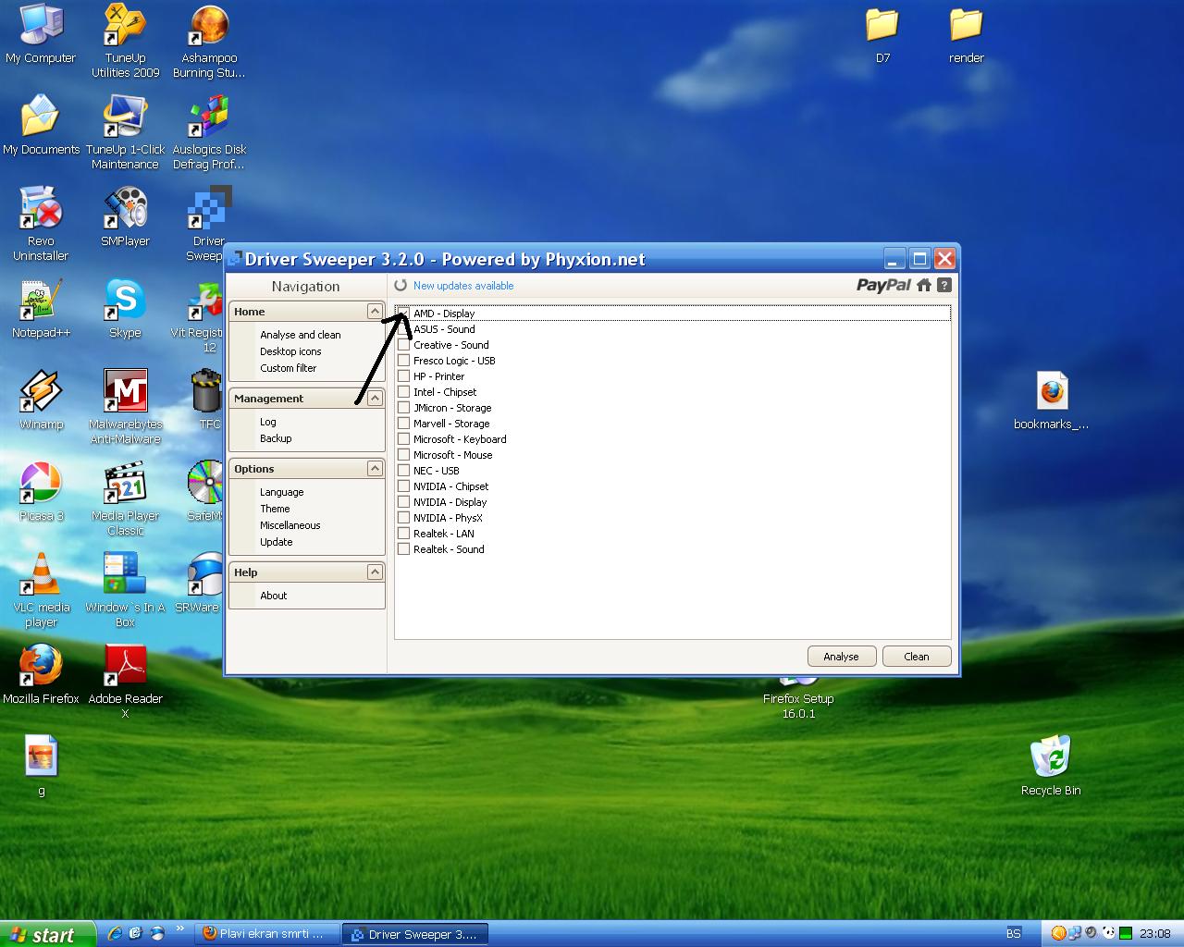The height and width of the screenshot is (947, 1184).
Task: Click the Picasa 3 desktop icon
Action: 41,491
